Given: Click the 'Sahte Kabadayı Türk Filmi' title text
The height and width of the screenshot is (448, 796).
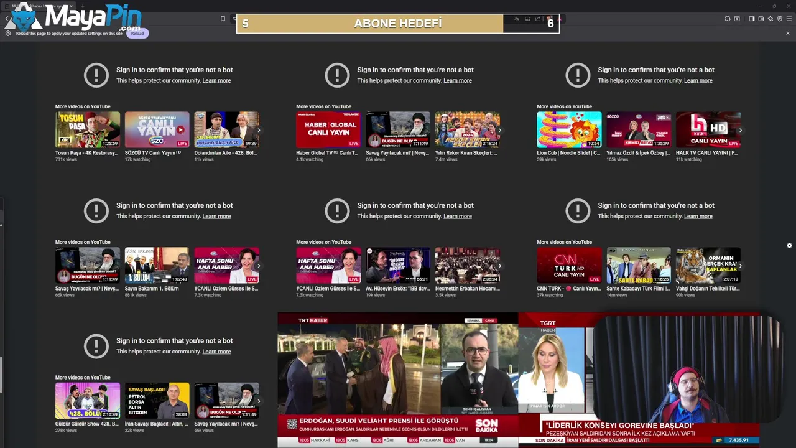Looking at the screenshot, I should pos(638,289).
